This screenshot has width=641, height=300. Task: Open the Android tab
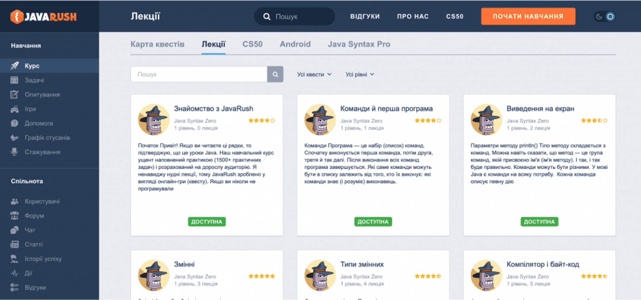[x=295, y=44]
